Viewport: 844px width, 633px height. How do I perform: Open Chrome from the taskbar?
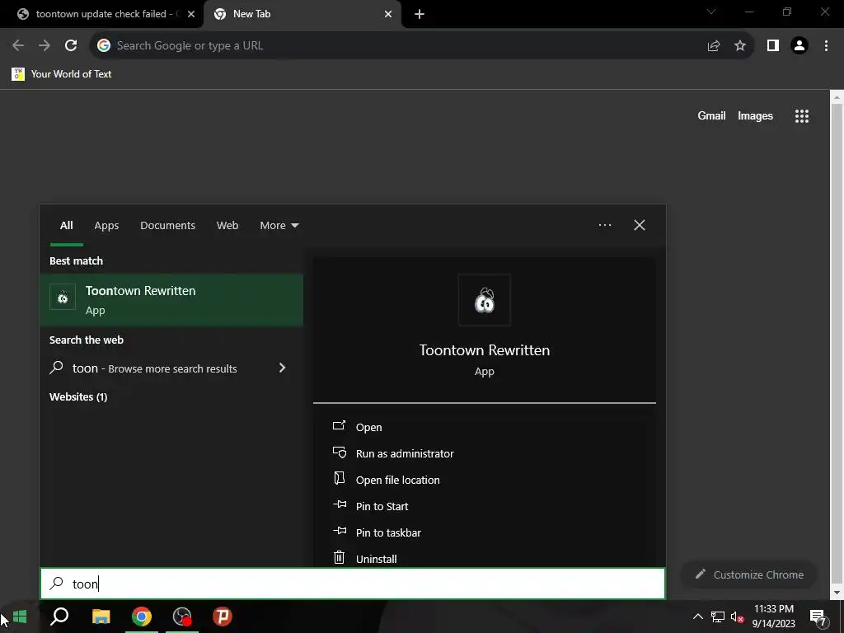[142, 617]
